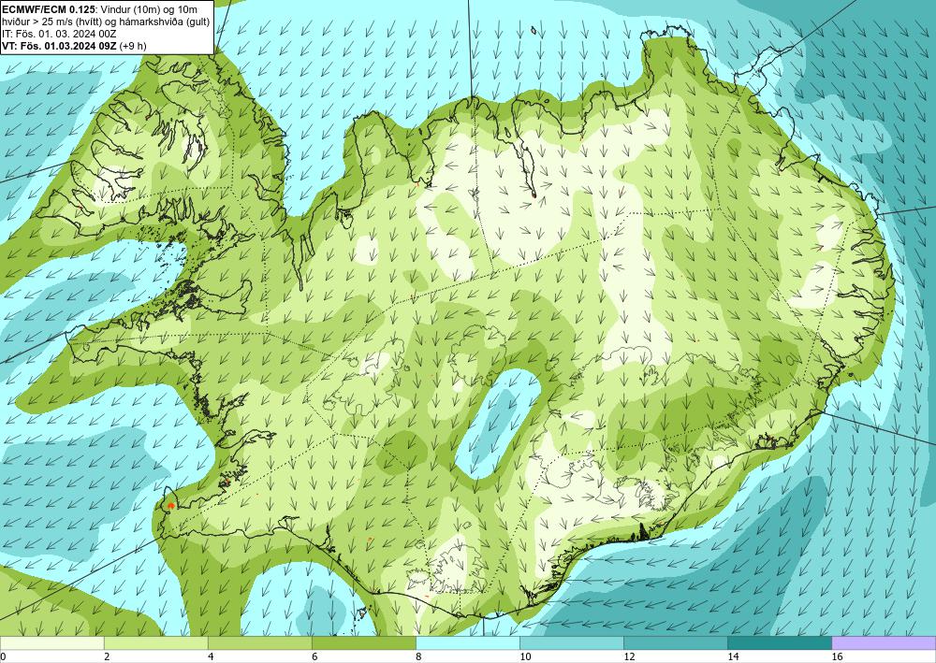The width and height of the screenshot is (936, 663).
Task: Click the valid time line 'VT: Fös. 01.03.2024 09Z'
Action: (x=59, y=46)
